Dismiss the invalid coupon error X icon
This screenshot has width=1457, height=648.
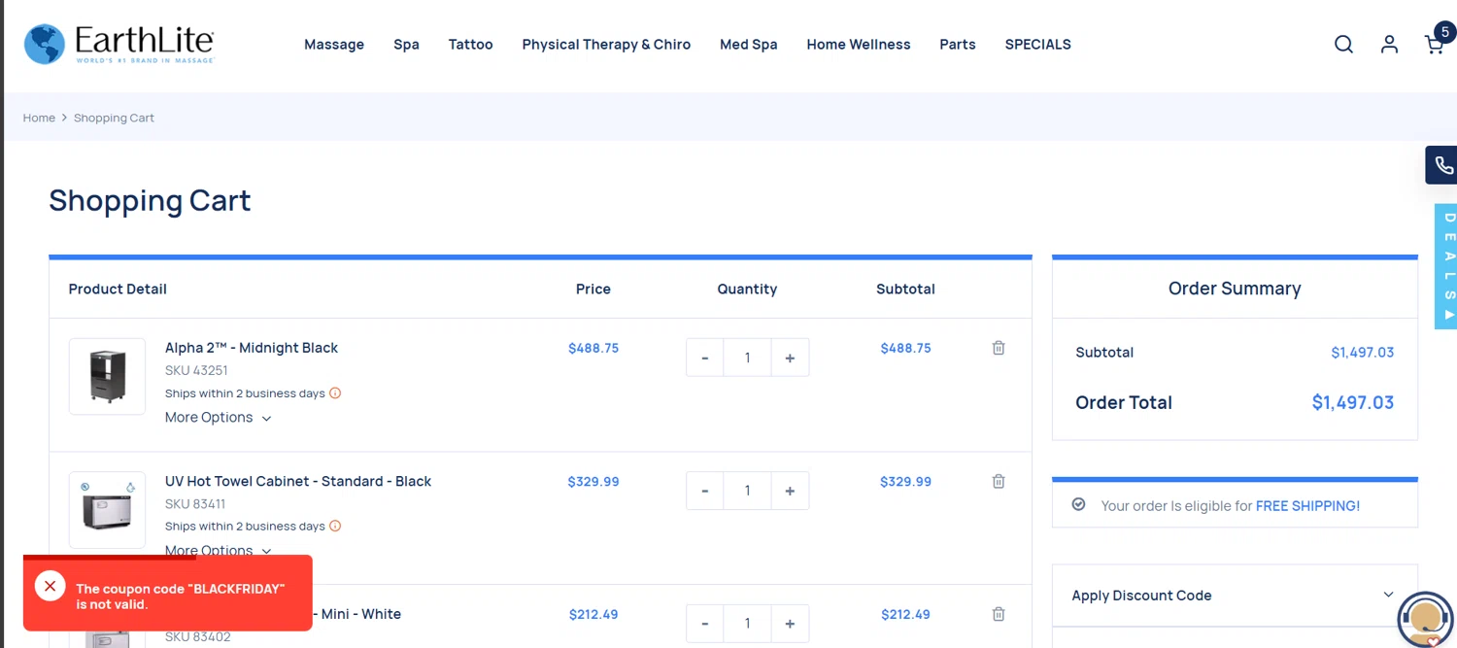tap(50, 586)
